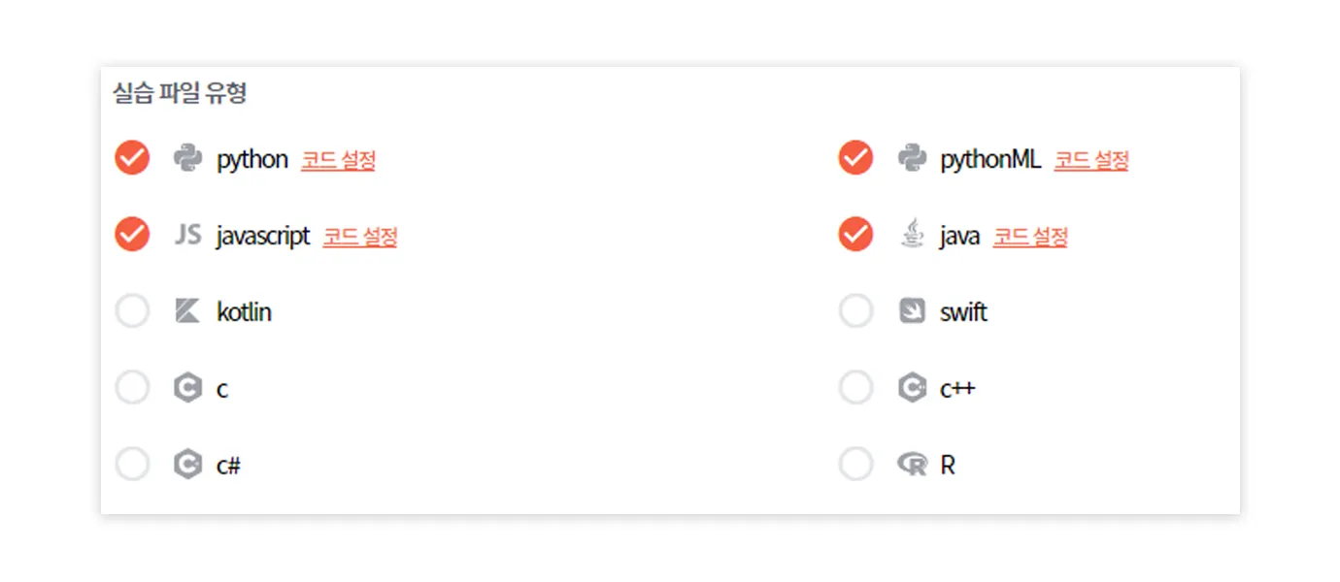Image resolution: width=1340 pixels, height=582 pixels.
Task: Click the c++ hexagon icon
Action: 911,388
